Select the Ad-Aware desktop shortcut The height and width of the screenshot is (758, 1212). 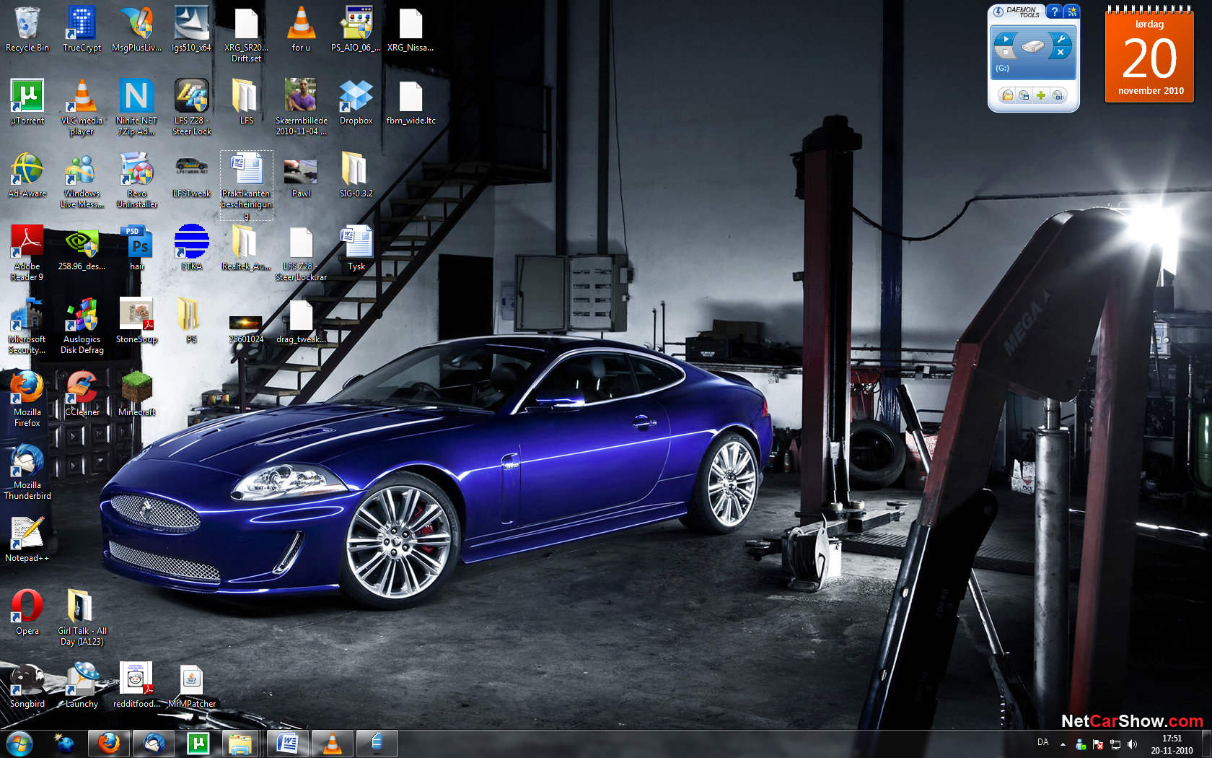[27, 175]
